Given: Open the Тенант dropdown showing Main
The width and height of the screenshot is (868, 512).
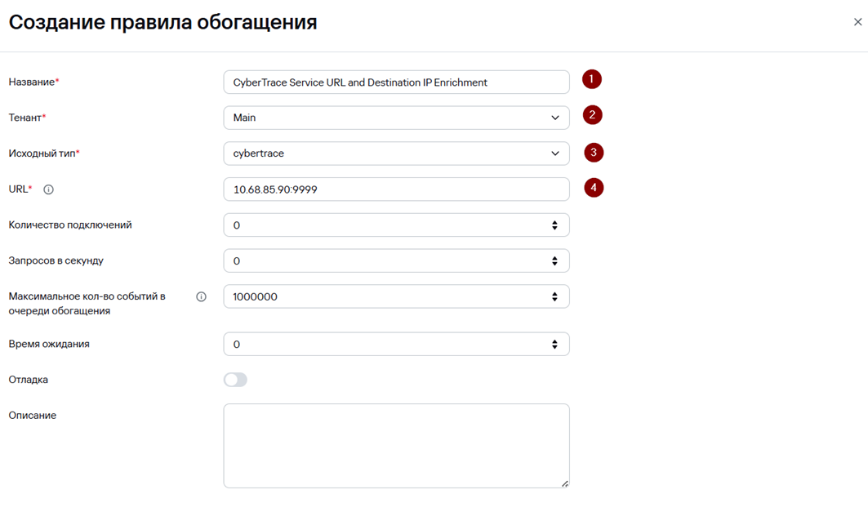Looking at the screenshot, I should click(396, 118).
